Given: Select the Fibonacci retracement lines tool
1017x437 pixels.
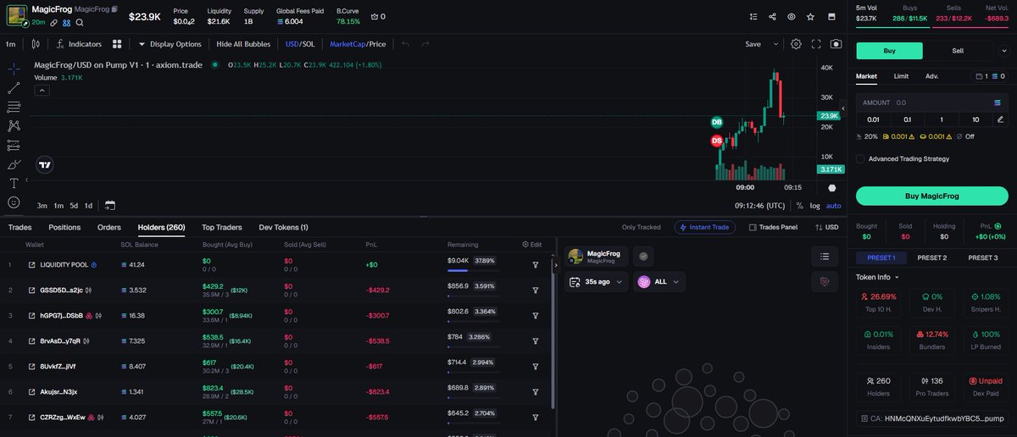Looking at the screenshot, I should (x=14, y=107).
